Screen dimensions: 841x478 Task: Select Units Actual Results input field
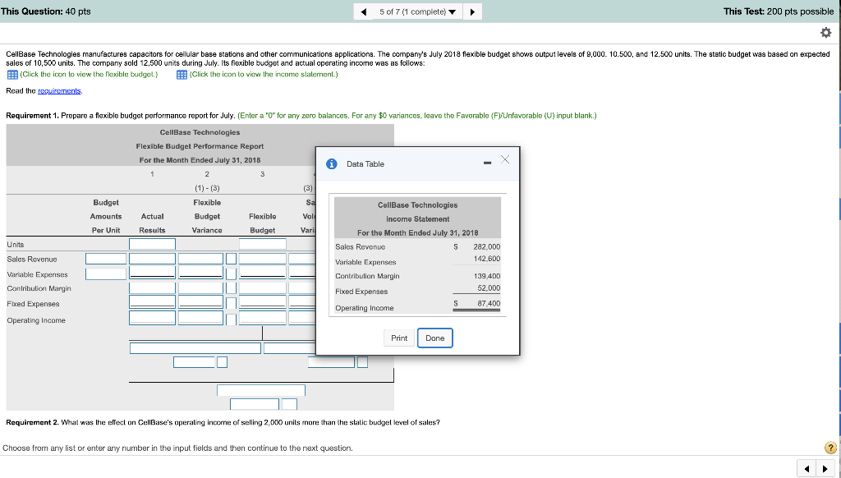pos(152,244)
